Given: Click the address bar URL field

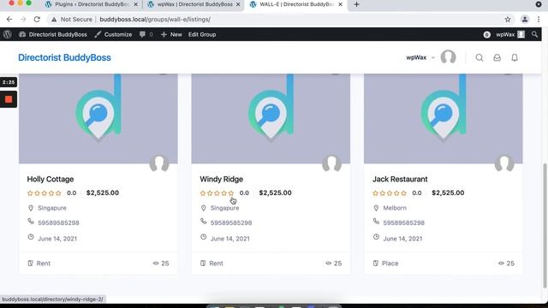Looking at the screenshot, I should 280,19.
